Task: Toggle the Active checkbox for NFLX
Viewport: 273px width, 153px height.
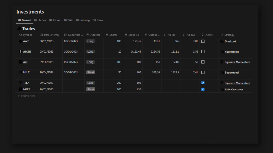Action: [203, 72]
